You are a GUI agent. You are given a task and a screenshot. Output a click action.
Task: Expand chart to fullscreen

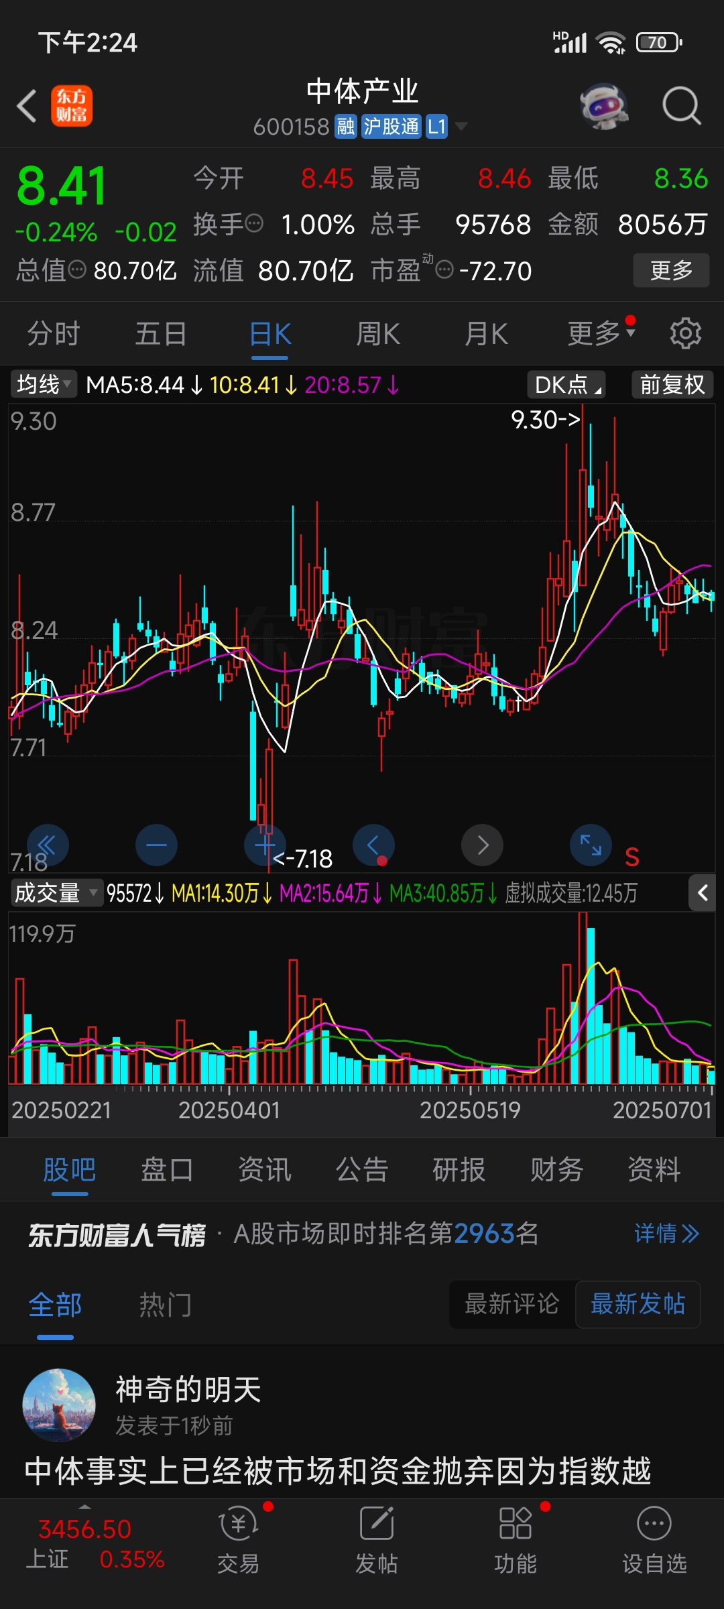click(591, 845)
